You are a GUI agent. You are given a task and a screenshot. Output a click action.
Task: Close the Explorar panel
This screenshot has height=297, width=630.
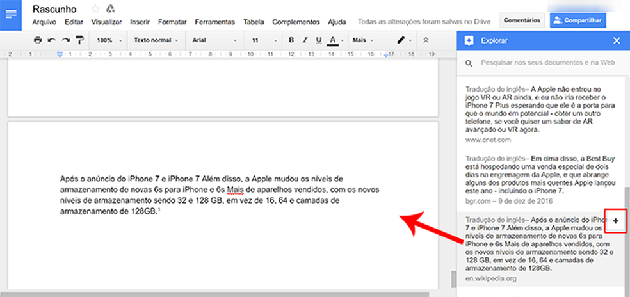pos(617,40)
